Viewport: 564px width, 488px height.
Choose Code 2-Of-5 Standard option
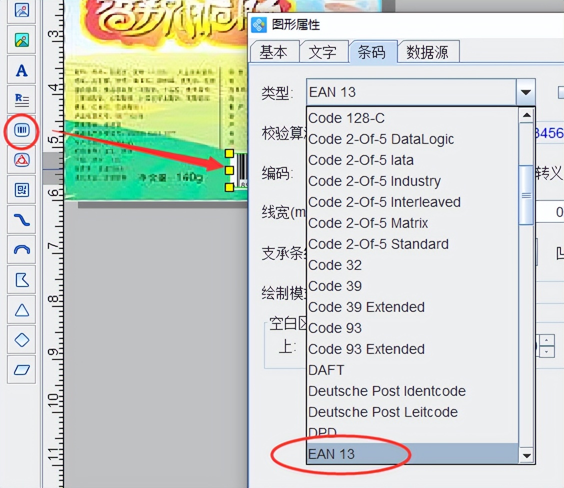coord(412,244)
